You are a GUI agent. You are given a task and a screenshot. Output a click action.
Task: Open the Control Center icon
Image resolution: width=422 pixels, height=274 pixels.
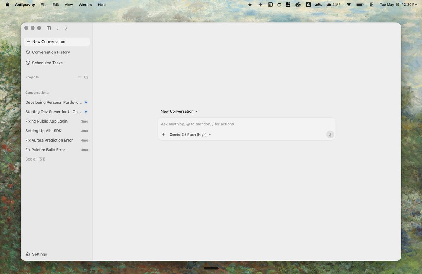(x=371, y=5)
